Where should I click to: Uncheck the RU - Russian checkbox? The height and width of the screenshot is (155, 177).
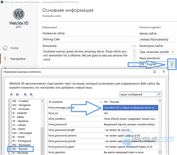(10, 149)
